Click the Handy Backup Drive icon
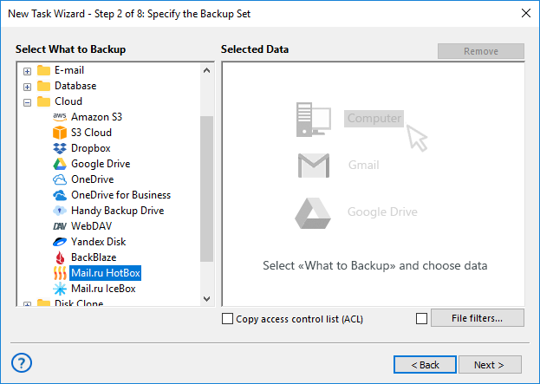This screenshot has width=540, height=384. (60, 211)
